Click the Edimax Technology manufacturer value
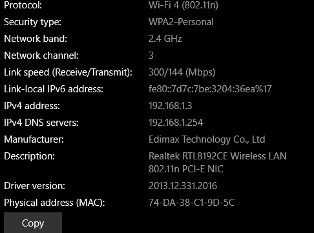The image size is (314, 233). click(x=207, y=139)
